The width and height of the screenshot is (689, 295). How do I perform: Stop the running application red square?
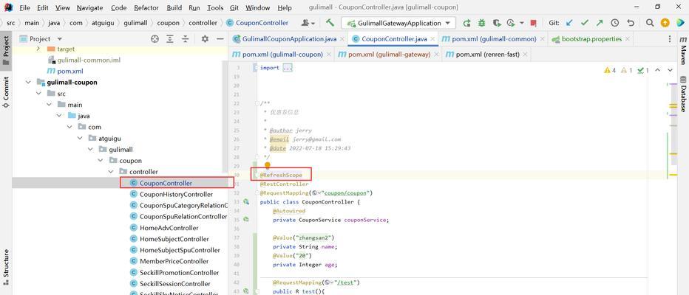[533, 23]
